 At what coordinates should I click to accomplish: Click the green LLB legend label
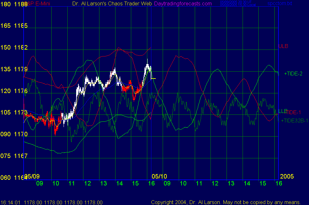[282, 111]
